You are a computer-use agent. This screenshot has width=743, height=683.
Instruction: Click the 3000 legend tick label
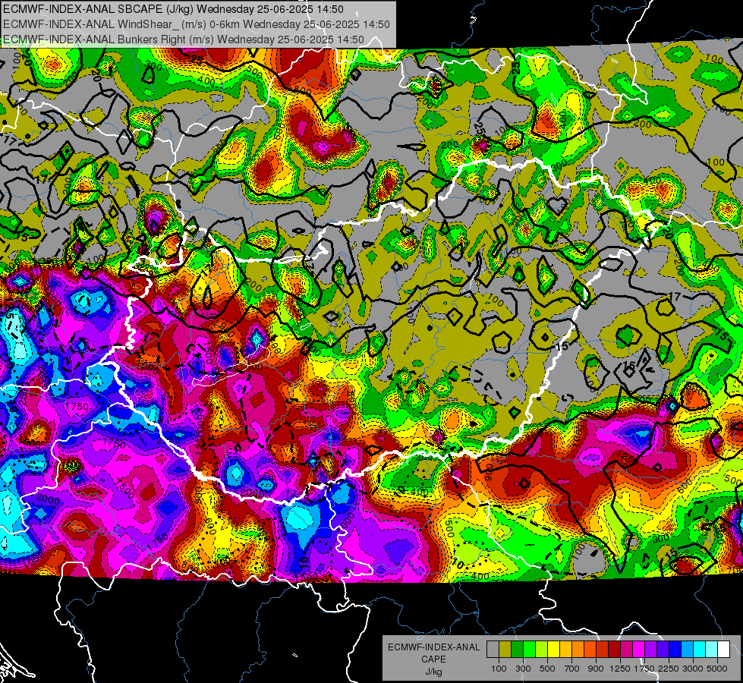[x=693, y=669]
